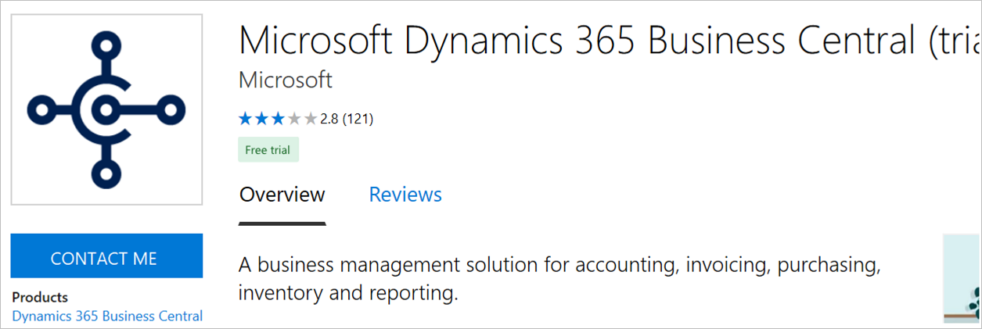Click the fourth gray rating star
The height and width of the screenshot is (329, 982).
pos(295,120)
